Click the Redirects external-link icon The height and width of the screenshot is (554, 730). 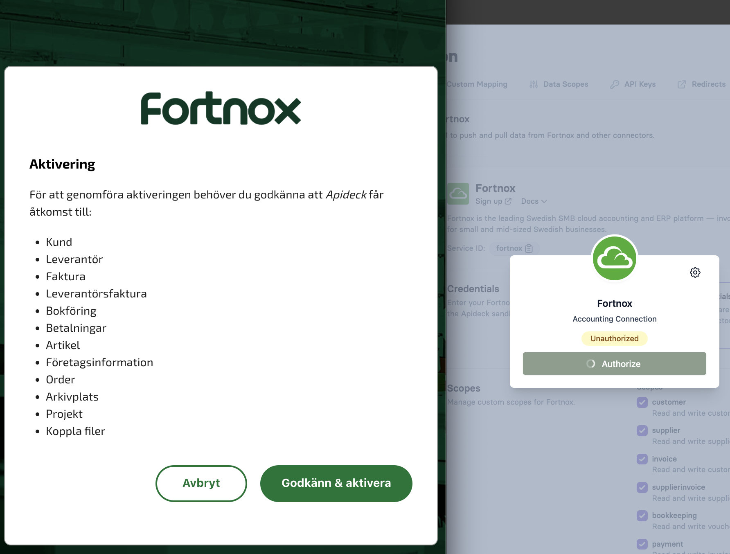682,84
